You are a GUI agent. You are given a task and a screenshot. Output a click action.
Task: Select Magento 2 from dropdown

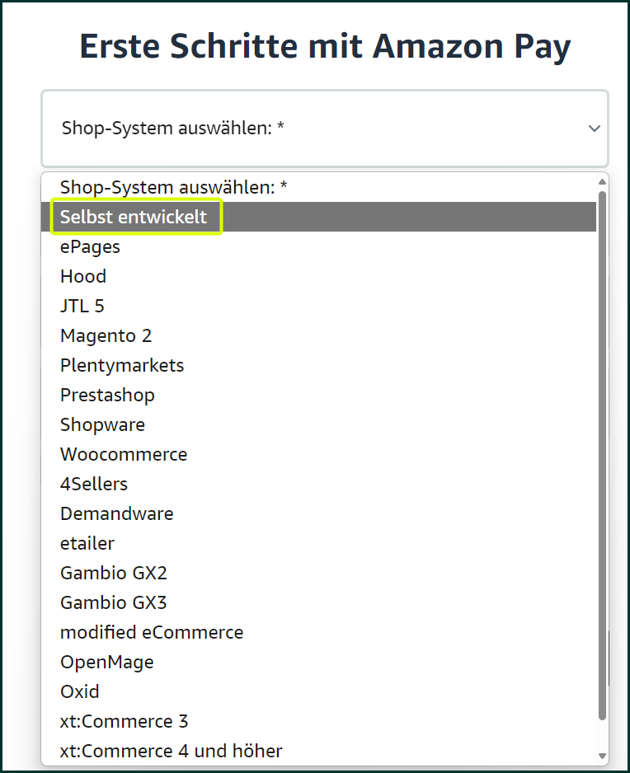pos(318,335)
